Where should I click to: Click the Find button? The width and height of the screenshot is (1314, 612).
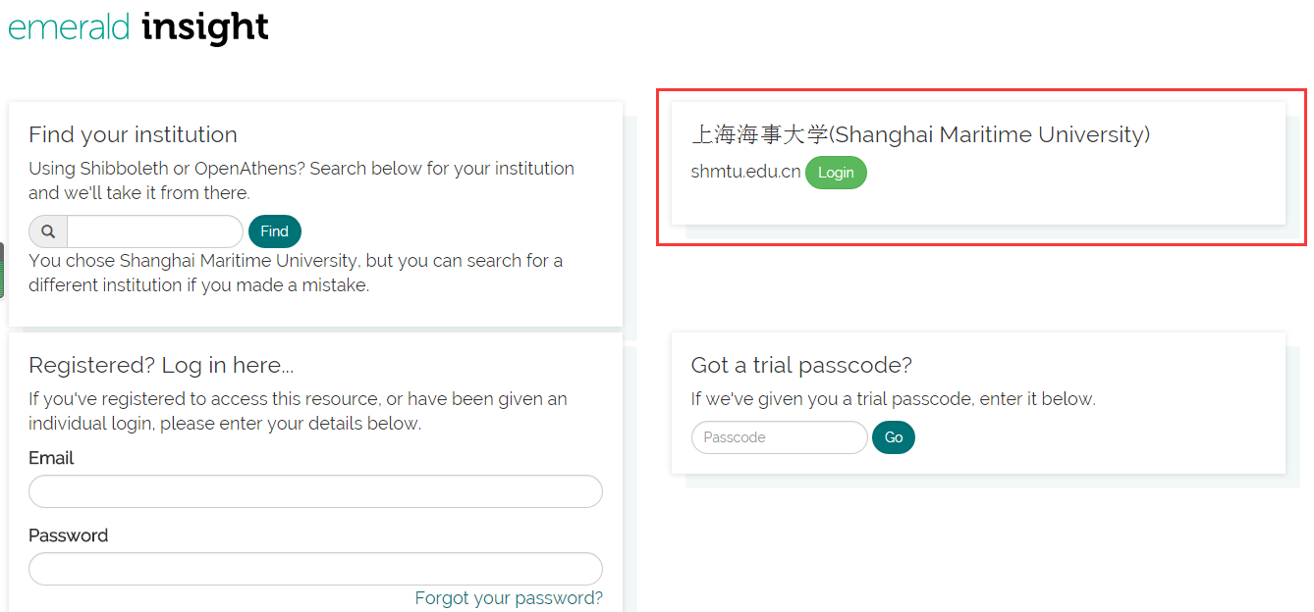tap(275, 231)
